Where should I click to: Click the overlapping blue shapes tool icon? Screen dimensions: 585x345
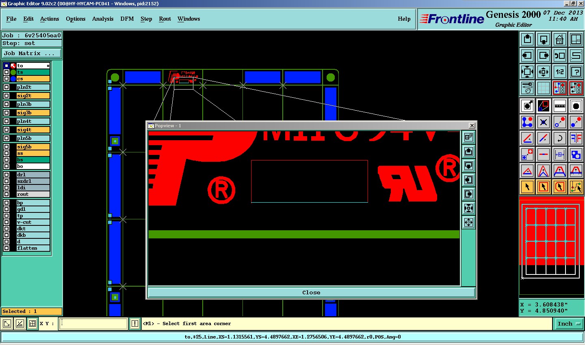[x=576, y=154]
